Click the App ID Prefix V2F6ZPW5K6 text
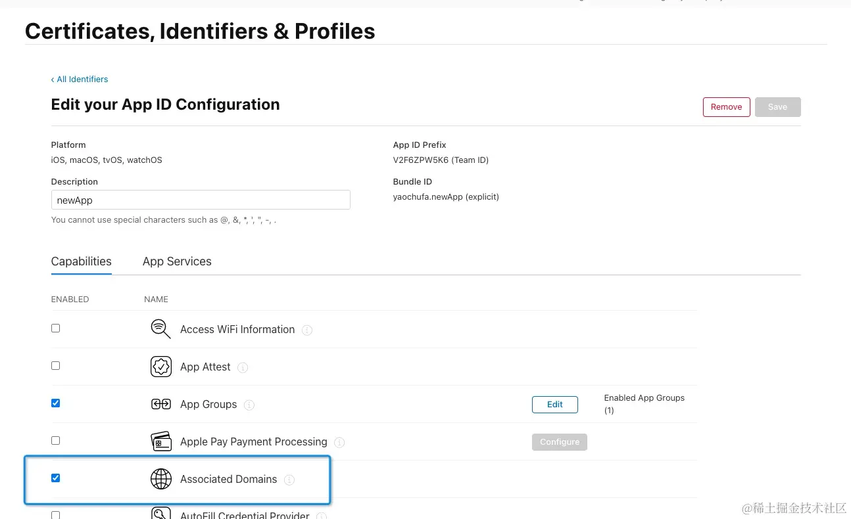 [441, 160]
